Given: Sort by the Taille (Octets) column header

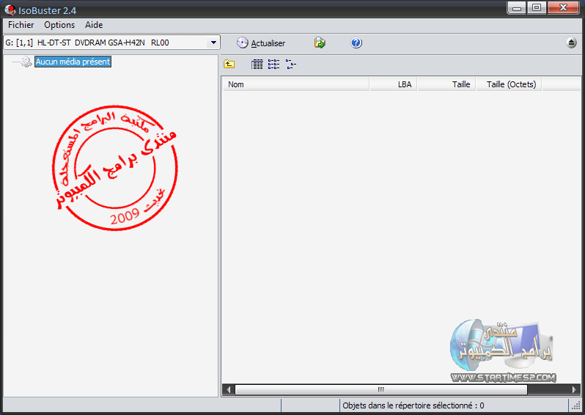Looking at the screenshot, I should pos(509,84).
